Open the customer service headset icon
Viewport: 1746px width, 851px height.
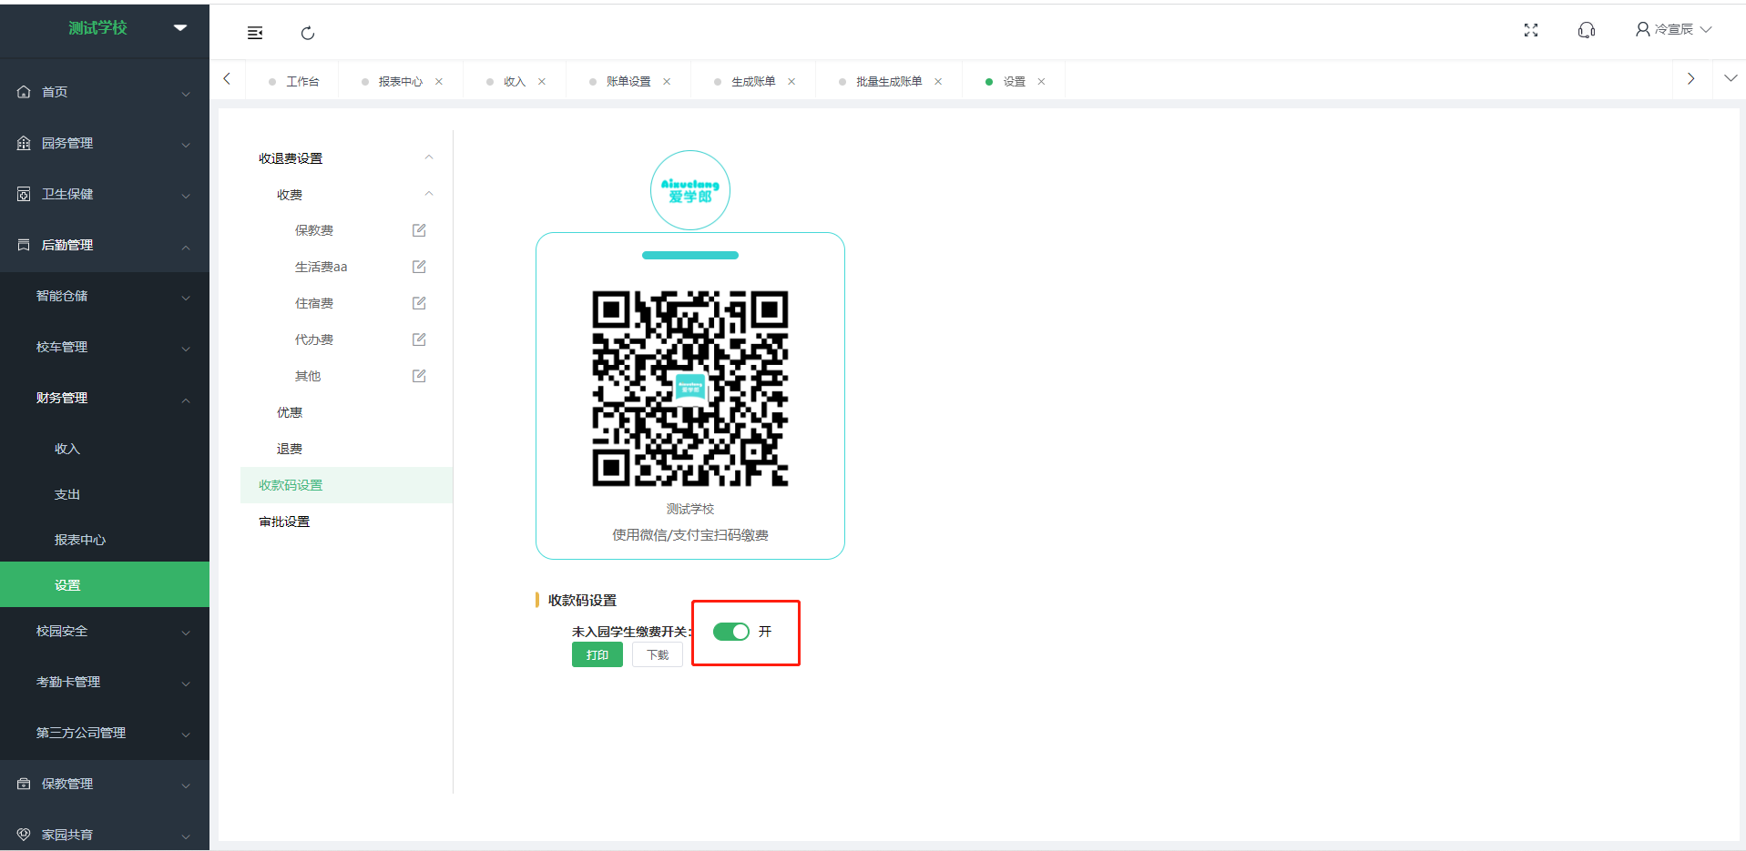tap(1587, 30)
